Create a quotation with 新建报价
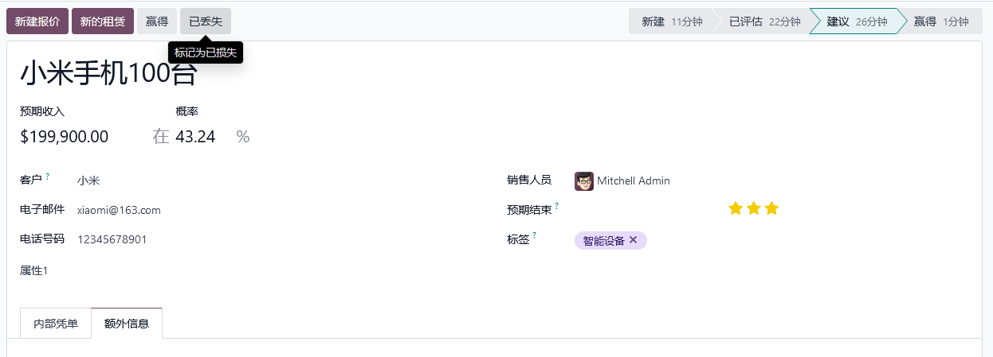Image resolution: width=993 pixels, height=357 pixels. 37,21
